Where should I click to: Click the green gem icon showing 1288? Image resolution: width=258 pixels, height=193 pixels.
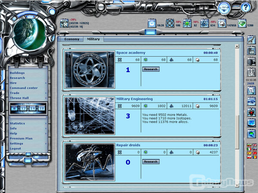(242, 23)
